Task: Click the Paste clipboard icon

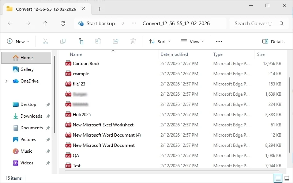Action: 80,41
